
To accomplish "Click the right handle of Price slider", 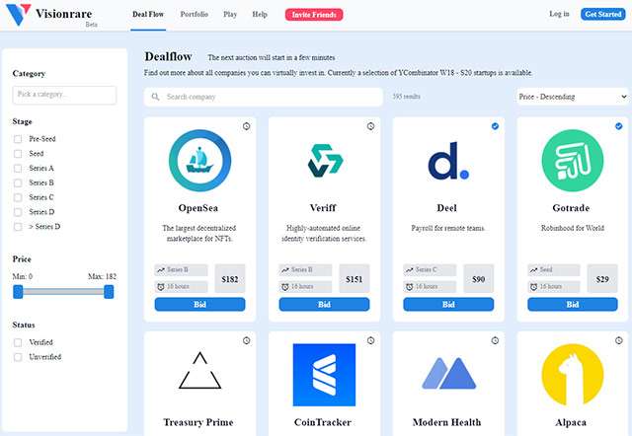I will (109, 291).
